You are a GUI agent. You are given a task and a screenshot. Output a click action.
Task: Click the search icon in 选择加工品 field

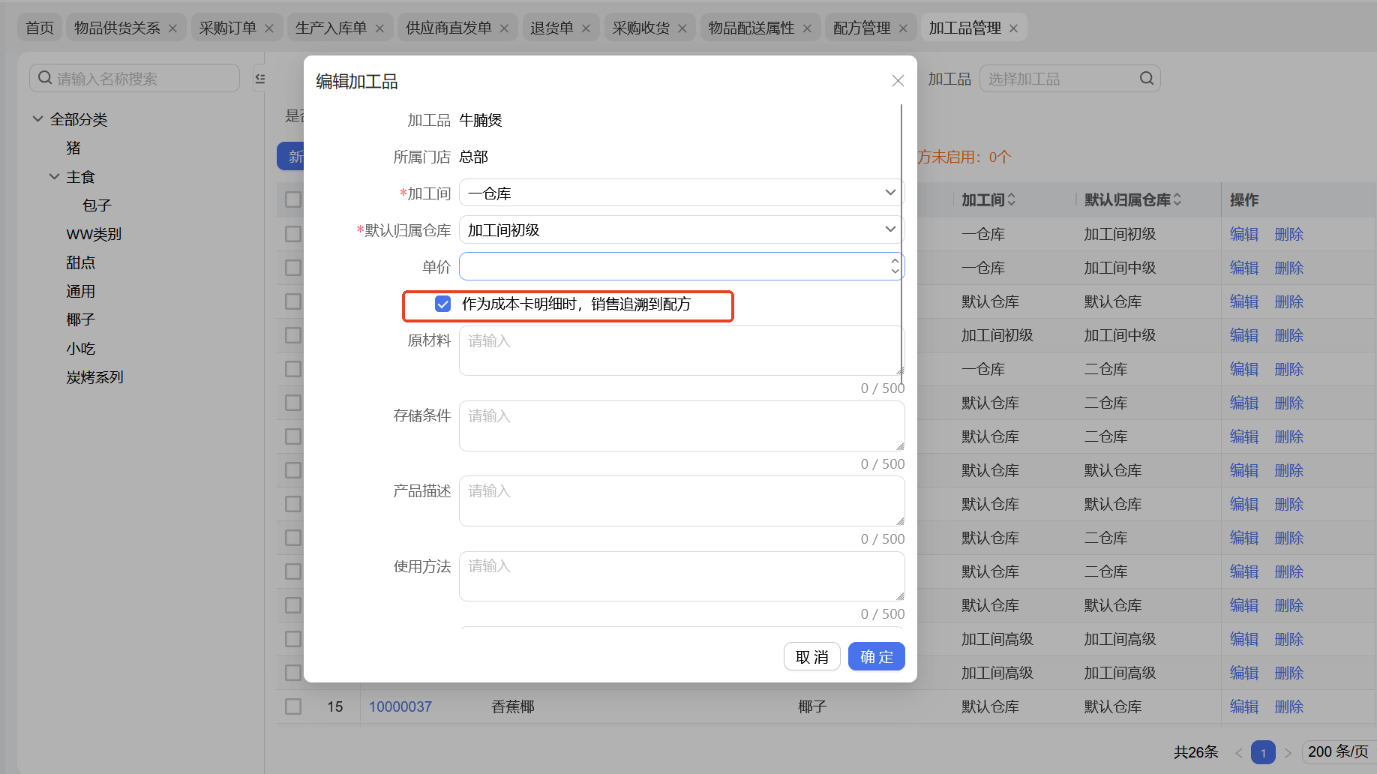[1147, 78]
